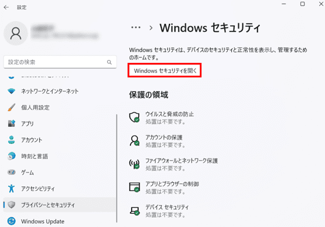
Task: Select the globe clock icon for 時刻と言語
Action: pyautogui.click(x=12, y=156)
